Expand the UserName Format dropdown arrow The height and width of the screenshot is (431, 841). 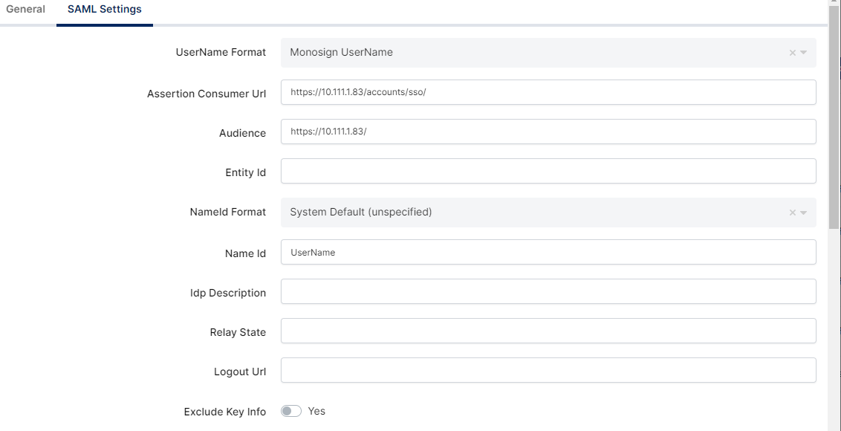coord(804,53)
